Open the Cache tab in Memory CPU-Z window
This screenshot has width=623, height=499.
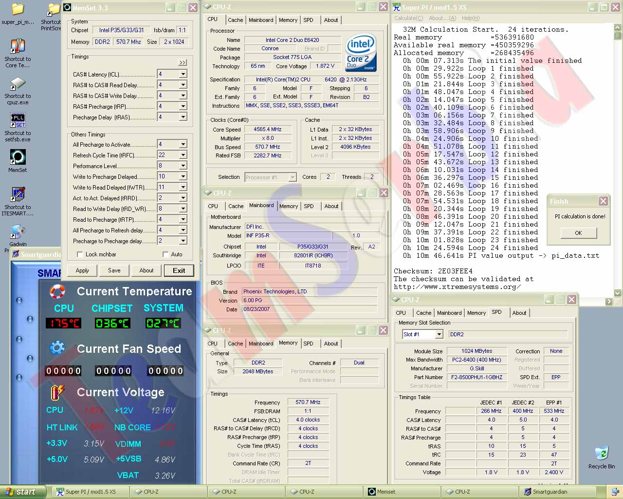[x=235, y=344]
